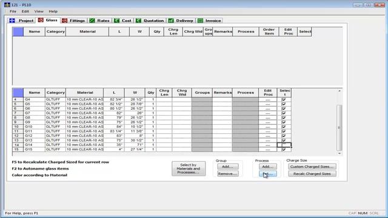388x218 pixels.
Task: Click the Process Edit button
Action: (x=268, y=174)
